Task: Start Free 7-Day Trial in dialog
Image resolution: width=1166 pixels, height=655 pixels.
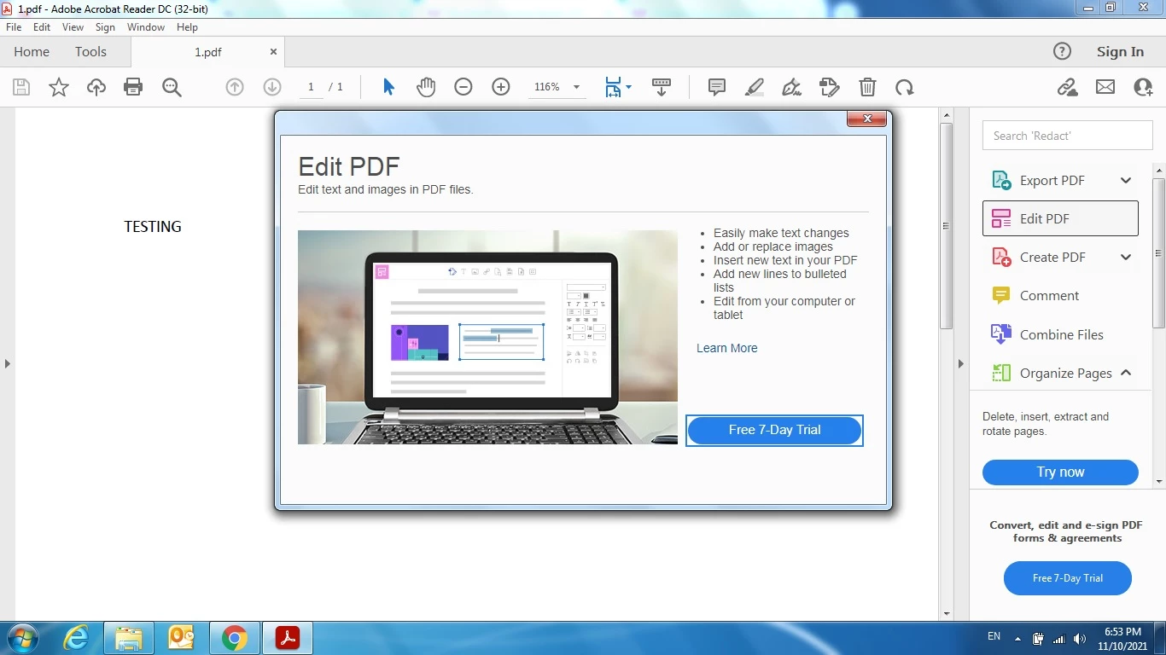Action: pyautogui.click(x=774, y=430)
